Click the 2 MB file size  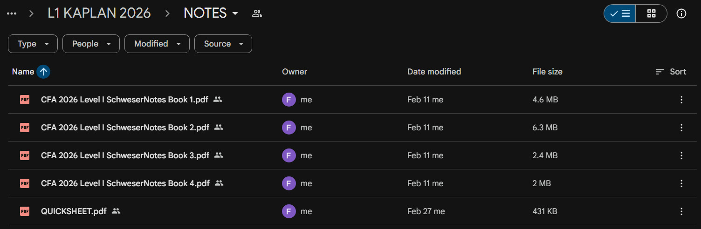pos(542,183)
